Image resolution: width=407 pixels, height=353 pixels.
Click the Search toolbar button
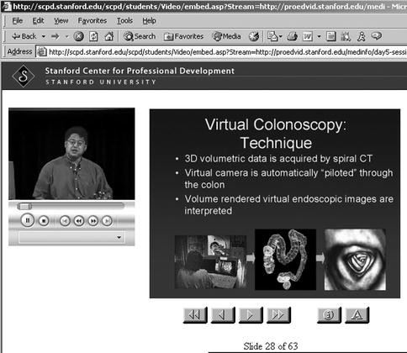click(x=140, y=36)
